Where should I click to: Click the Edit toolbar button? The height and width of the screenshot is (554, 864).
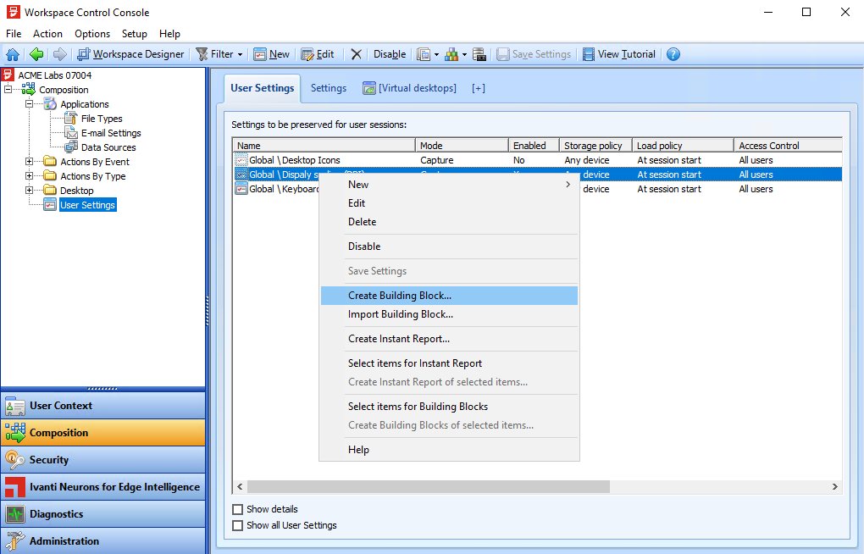click(318, 54)
